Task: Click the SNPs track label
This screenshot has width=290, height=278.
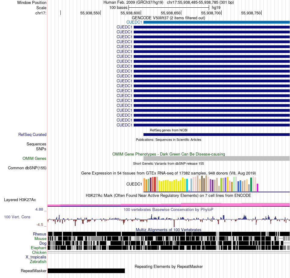Action: (x=41, y=149)
